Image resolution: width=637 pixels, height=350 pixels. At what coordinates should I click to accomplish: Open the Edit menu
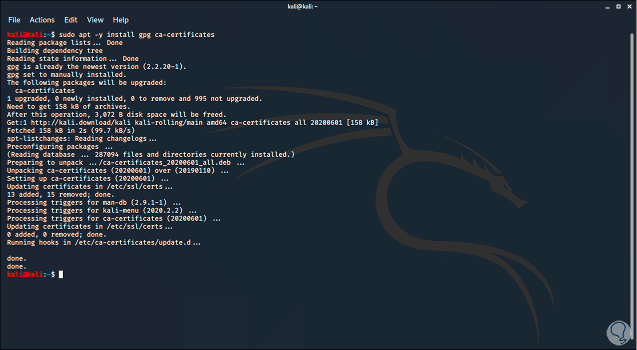70,20
